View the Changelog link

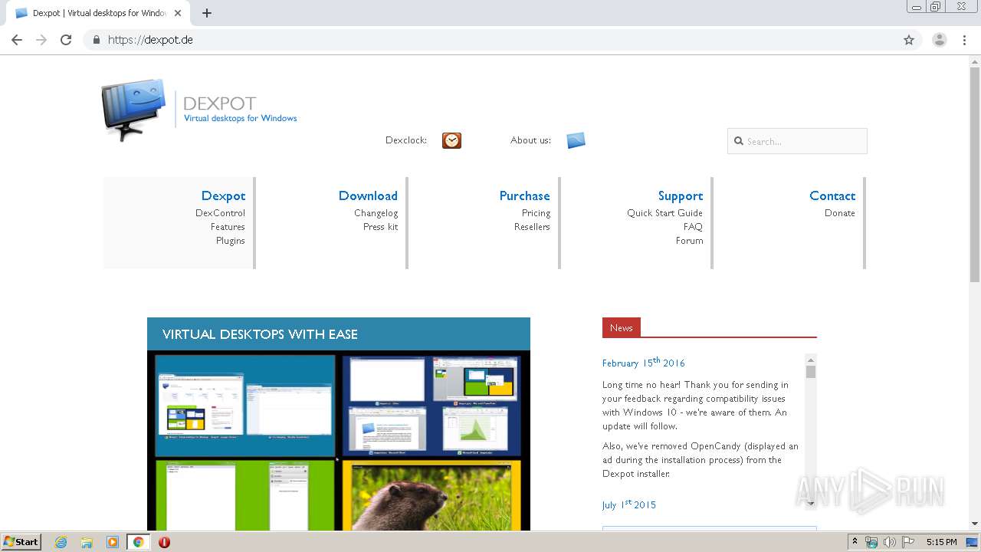pos(376,213)
